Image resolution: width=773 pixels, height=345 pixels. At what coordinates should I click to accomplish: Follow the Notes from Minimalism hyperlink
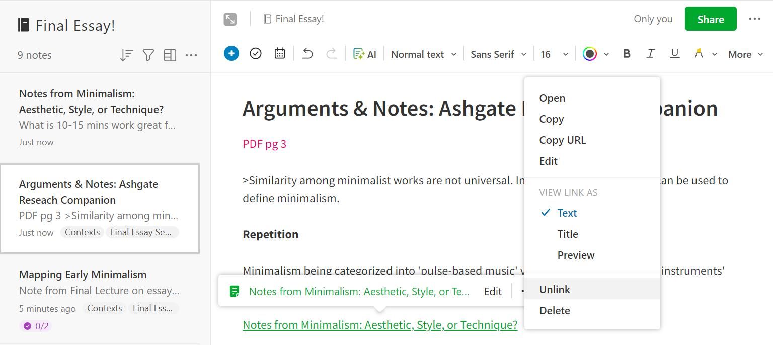tap(380, 325)
